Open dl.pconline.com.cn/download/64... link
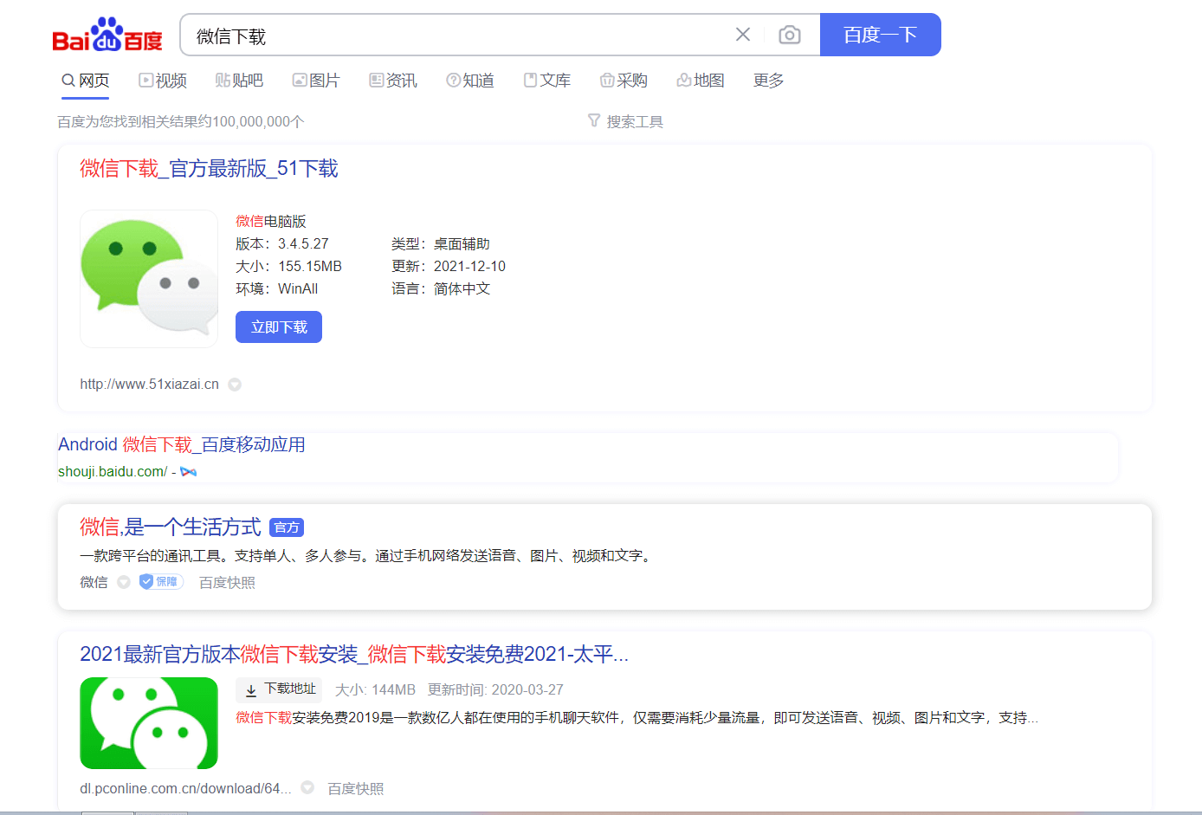The width and height of the screenshot is (1202, 815). tap(185, 789)
